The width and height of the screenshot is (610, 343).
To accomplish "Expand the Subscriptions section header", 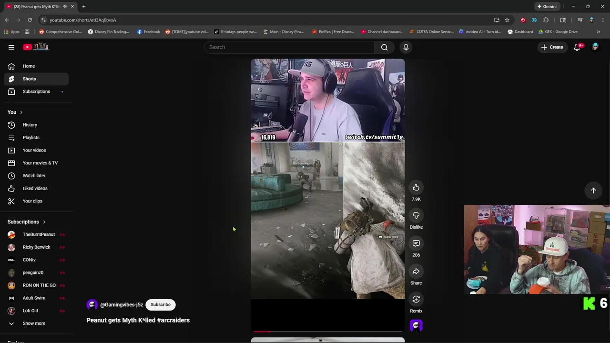I will pyautogui.click(x=27, y=222).
